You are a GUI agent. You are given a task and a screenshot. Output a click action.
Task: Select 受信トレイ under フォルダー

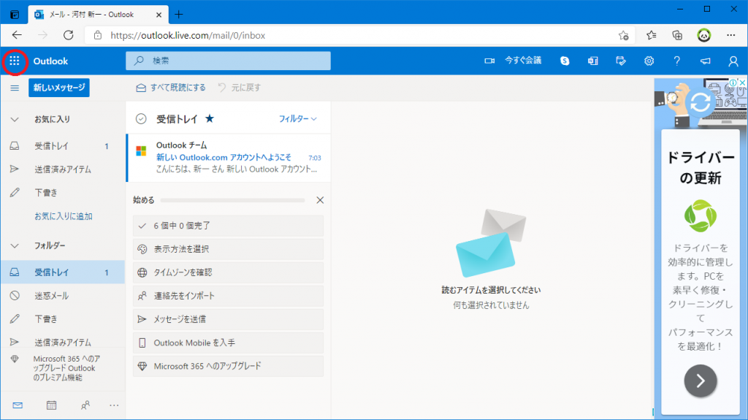[x=63, y=272]
